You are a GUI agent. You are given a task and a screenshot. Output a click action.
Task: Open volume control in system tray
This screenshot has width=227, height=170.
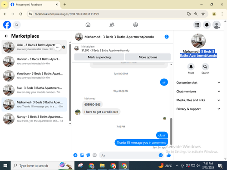click(x=198, y=165)
